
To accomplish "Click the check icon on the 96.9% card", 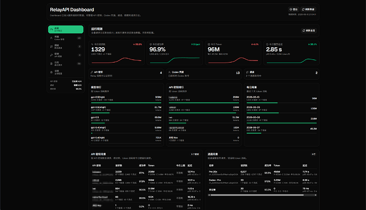I will click(x=151, y=44).
